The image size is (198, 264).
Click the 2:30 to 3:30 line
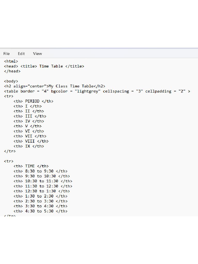[x=40, y=201]
